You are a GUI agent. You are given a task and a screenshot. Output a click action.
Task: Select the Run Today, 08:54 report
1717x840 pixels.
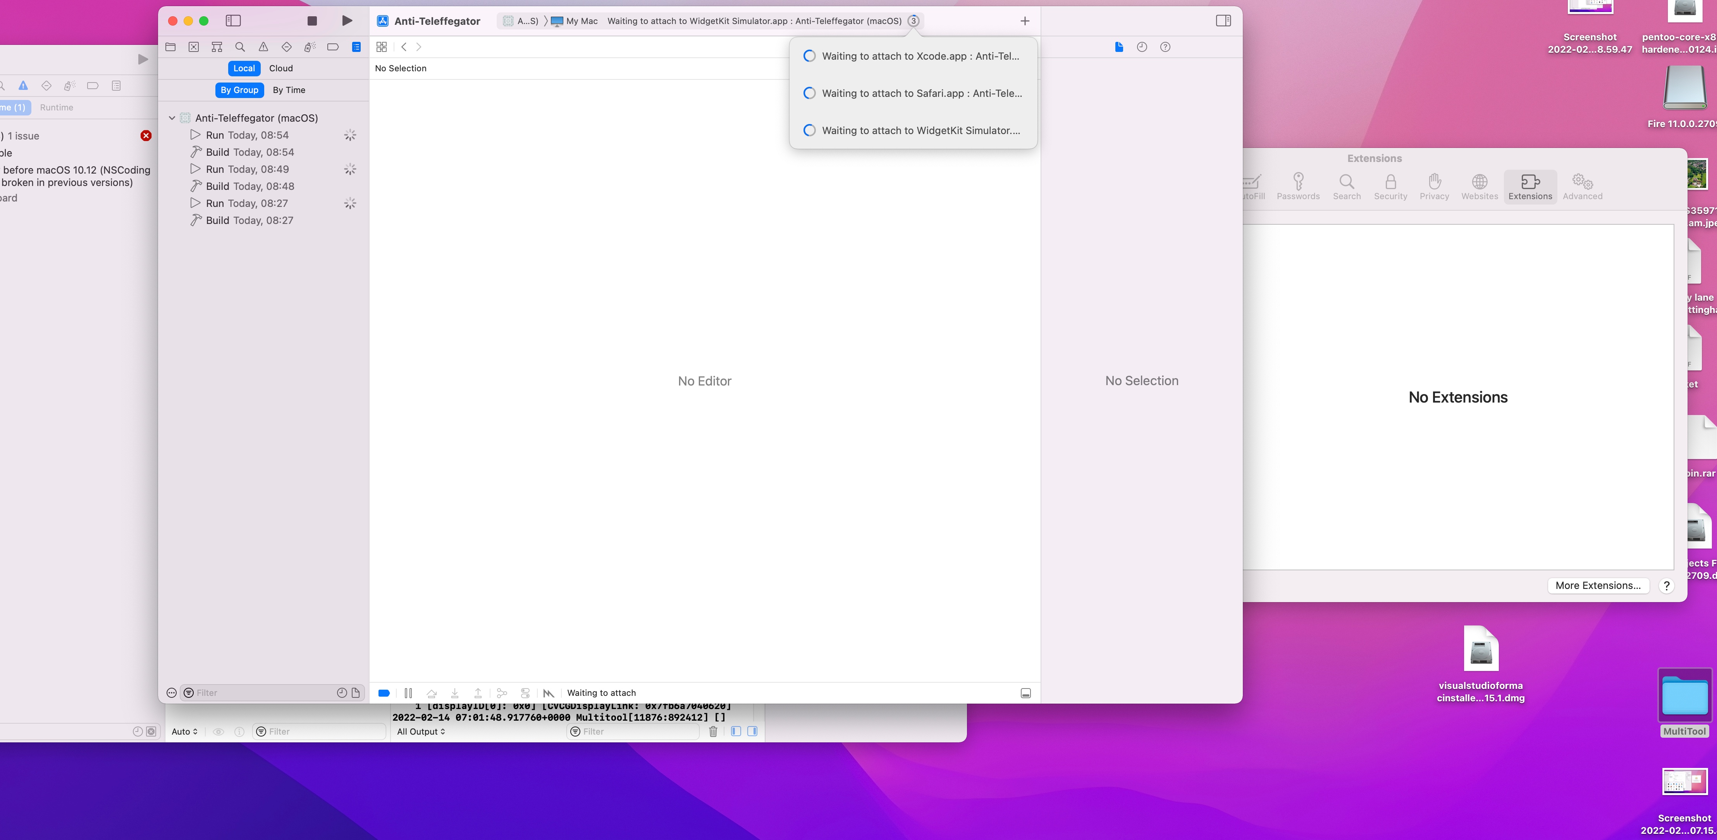[x=247, y=135]
